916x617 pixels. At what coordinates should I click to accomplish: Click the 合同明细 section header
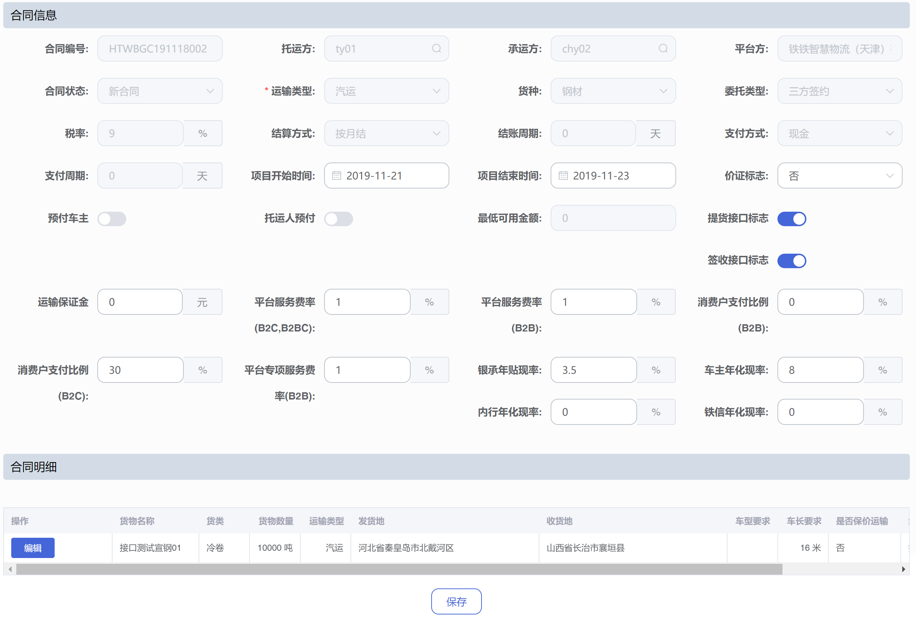point(456,467)
